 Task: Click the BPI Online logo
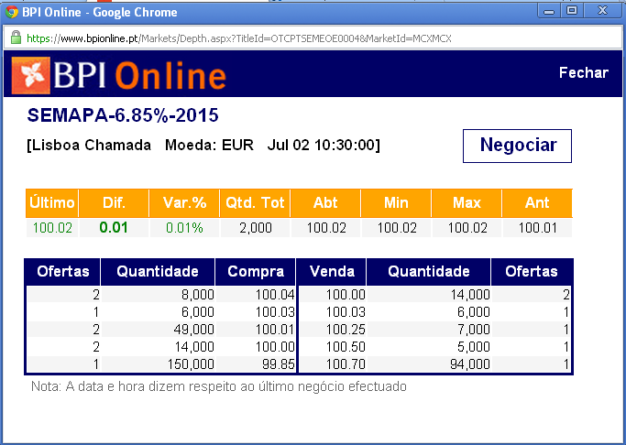(x=119, y=75)
